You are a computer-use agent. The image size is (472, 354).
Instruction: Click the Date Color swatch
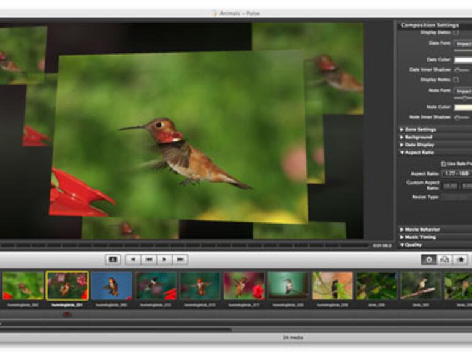click(x=463, y=60)
